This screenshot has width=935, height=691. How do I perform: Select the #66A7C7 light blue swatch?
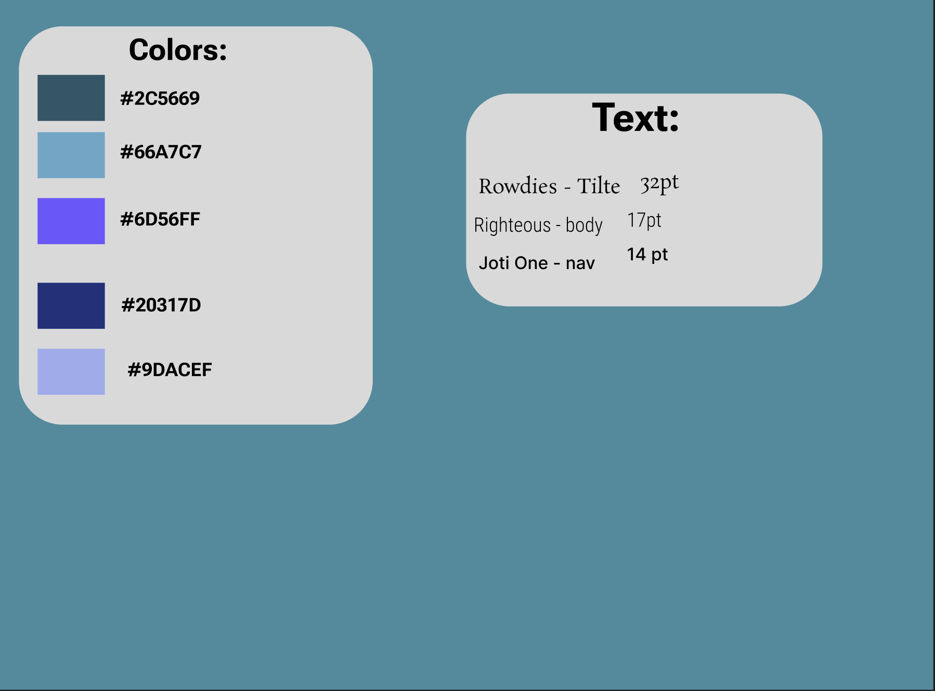point(71,154)
